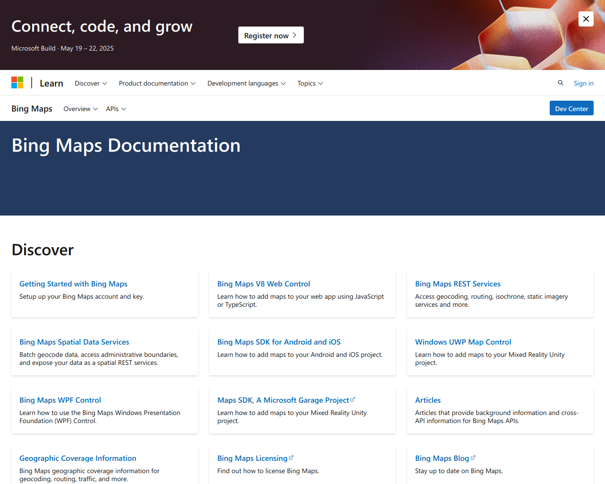Open Bing Maps REST Services link
The width and height of the screenshot is (605, 484).
tap(458, 284)
